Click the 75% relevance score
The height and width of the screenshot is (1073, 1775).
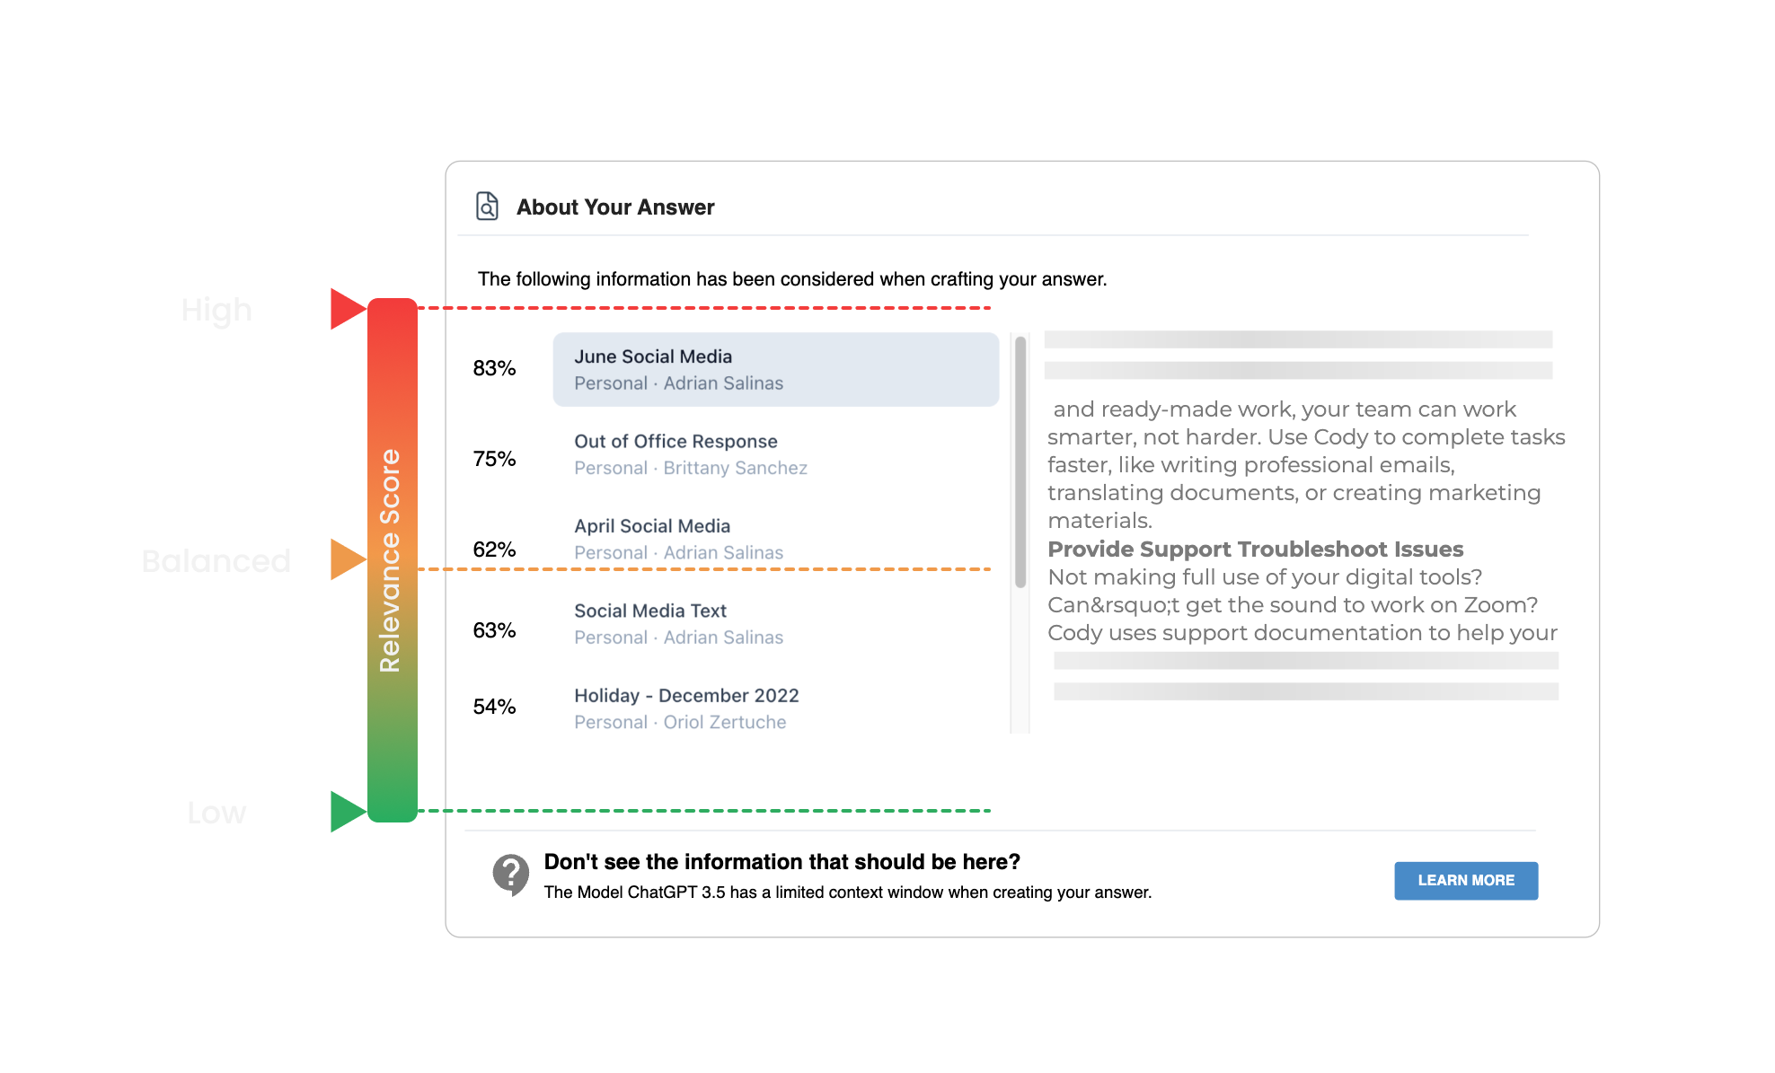point(495,458)
